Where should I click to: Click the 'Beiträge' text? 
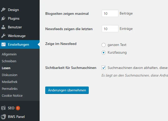click(126, 14)
